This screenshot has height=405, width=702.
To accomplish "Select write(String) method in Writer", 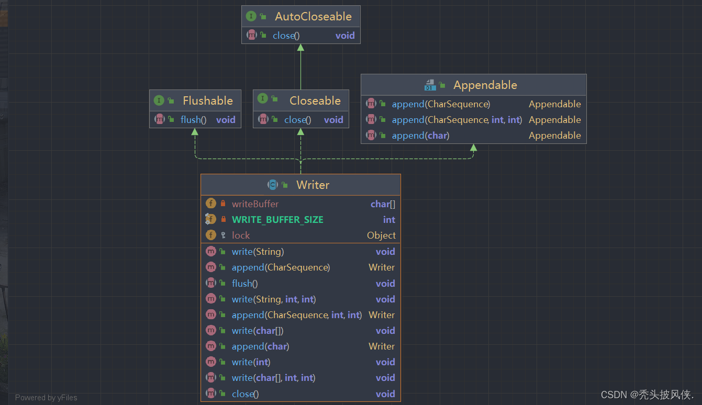I will [300, 252].
